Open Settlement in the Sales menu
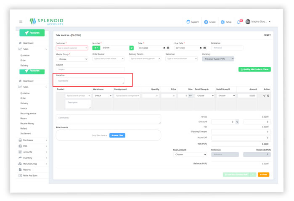Screen dimensions: 294x201 coord(26,133)
